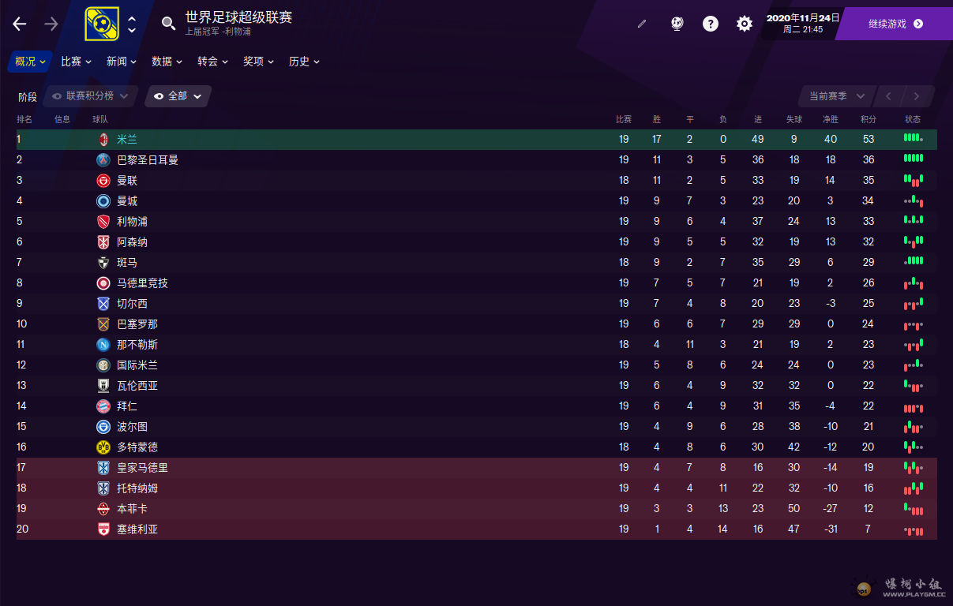Screen dimensions: 953x606
Task: Expand the 当前赛季 season dropdown
Action: [x=837, y=96]
